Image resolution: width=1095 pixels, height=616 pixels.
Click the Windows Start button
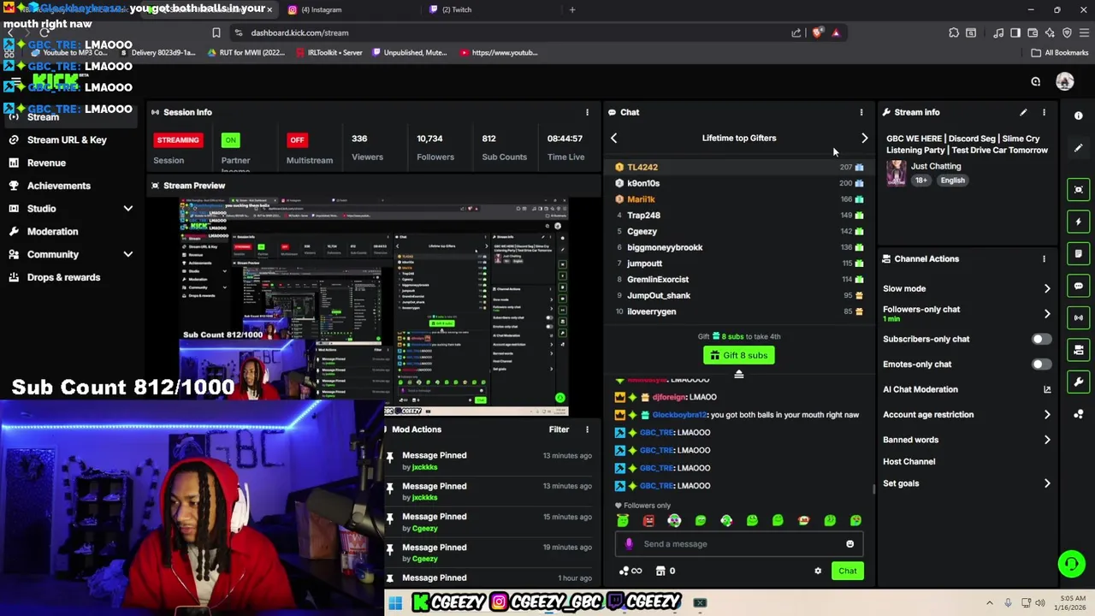tap(395, 603)
